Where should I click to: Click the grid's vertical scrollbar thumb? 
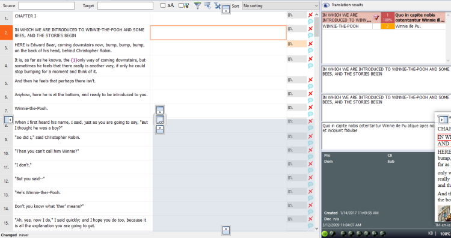point(317,26)
